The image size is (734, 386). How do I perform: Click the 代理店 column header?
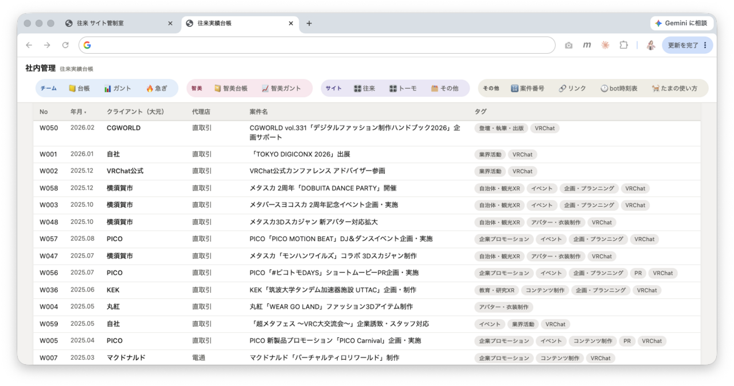[x=201, y=112]
